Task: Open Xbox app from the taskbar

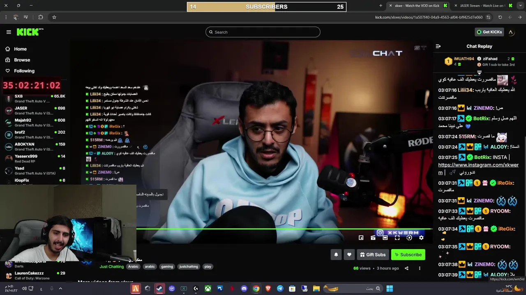Action: click(208, 288)
